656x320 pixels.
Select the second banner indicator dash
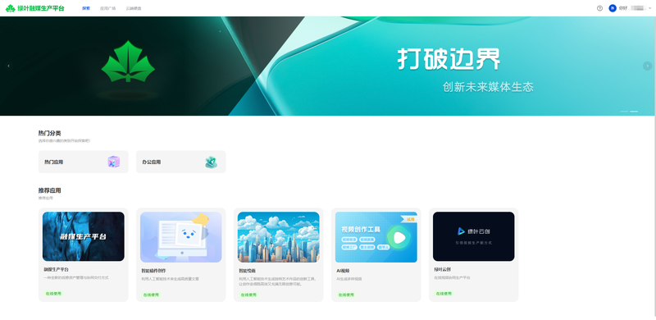point(634,111)
